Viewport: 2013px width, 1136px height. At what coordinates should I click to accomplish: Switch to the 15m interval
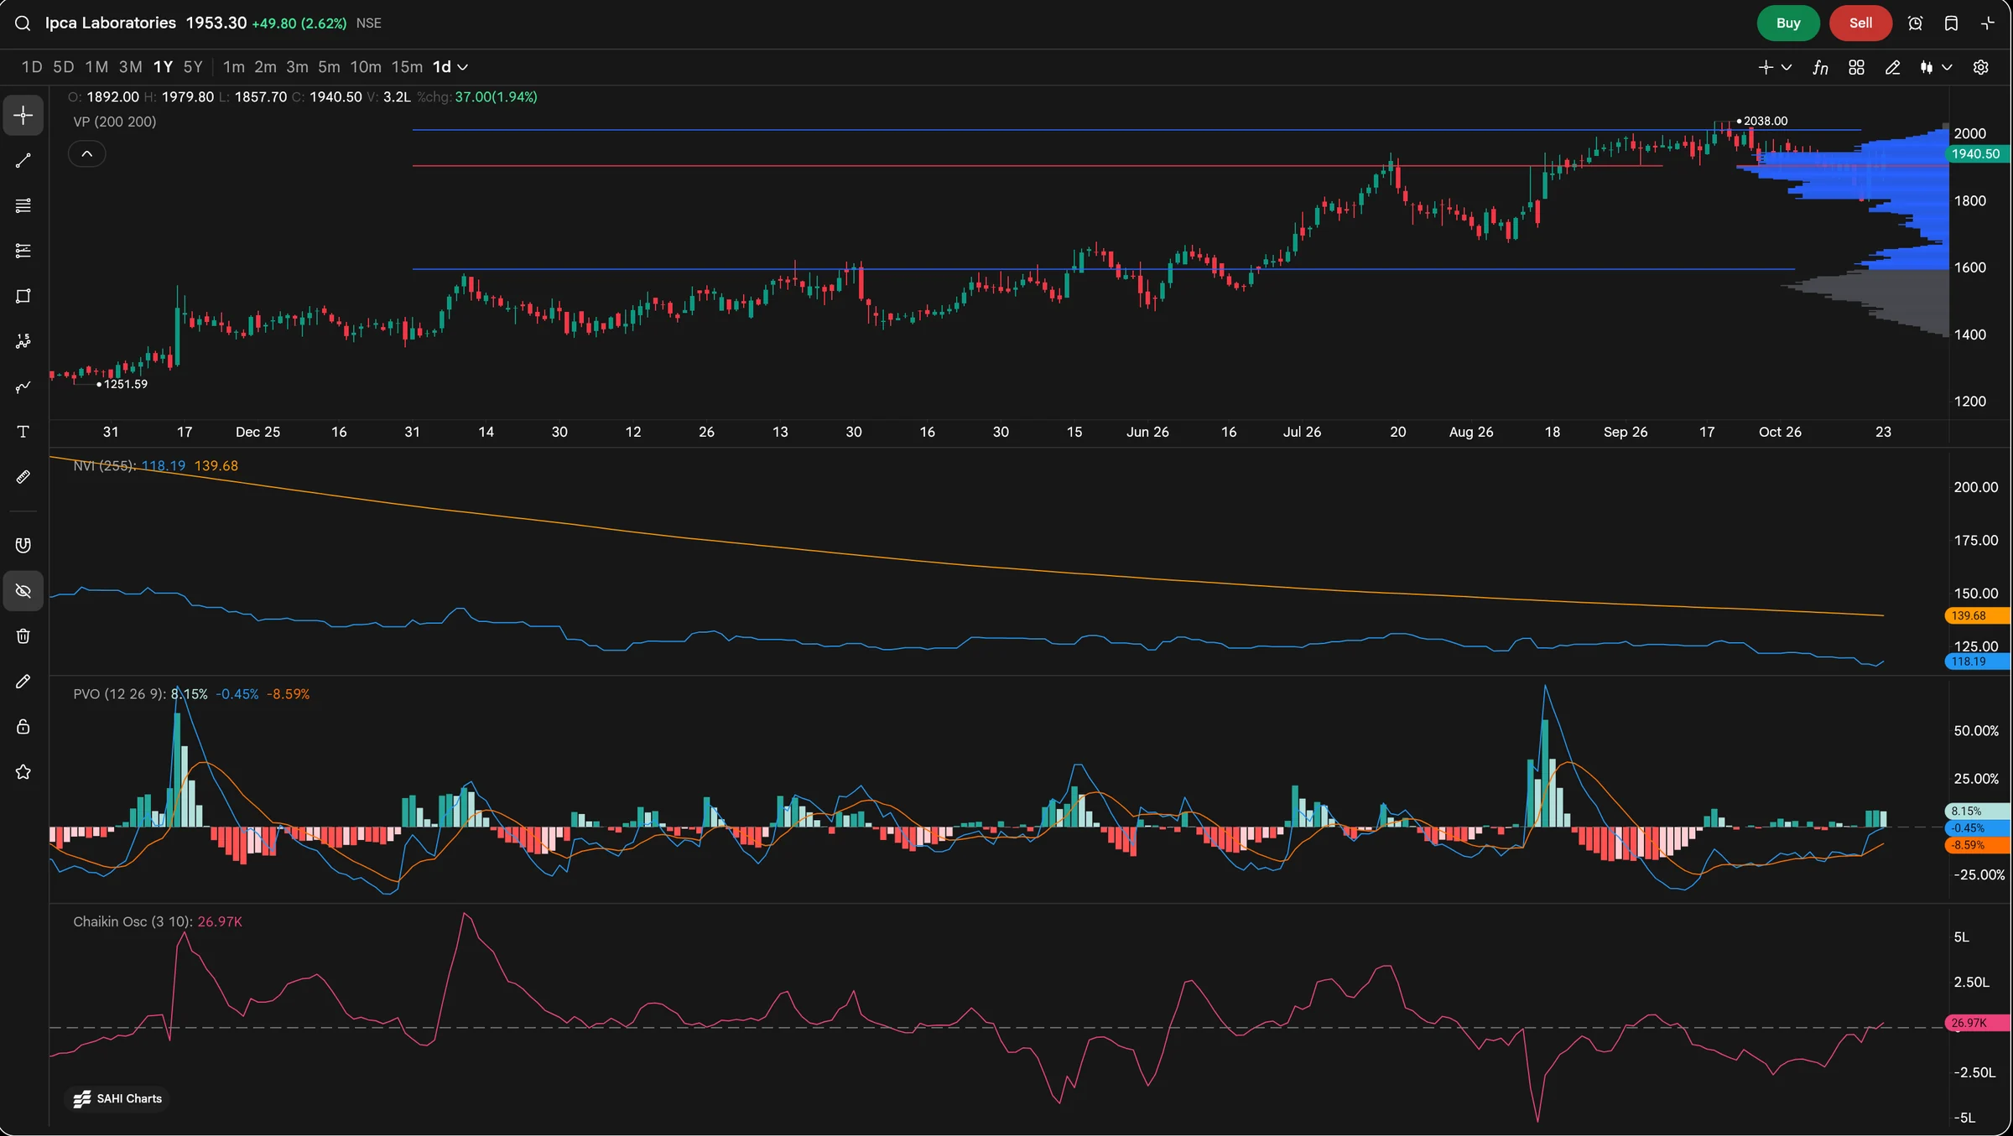407,67
